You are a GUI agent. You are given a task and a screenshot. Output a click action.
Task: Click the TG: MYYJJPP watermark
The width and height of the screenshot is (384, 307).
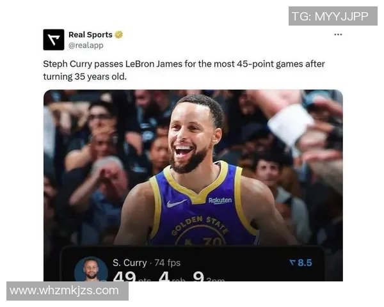(333, 16)
